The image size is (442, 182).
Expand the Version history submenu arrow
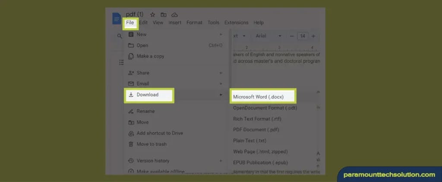(x=221, y=161)
